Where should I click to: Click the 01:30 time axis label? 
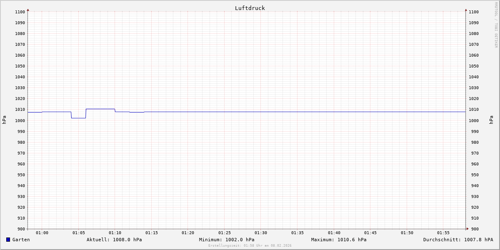click(261, 233)
